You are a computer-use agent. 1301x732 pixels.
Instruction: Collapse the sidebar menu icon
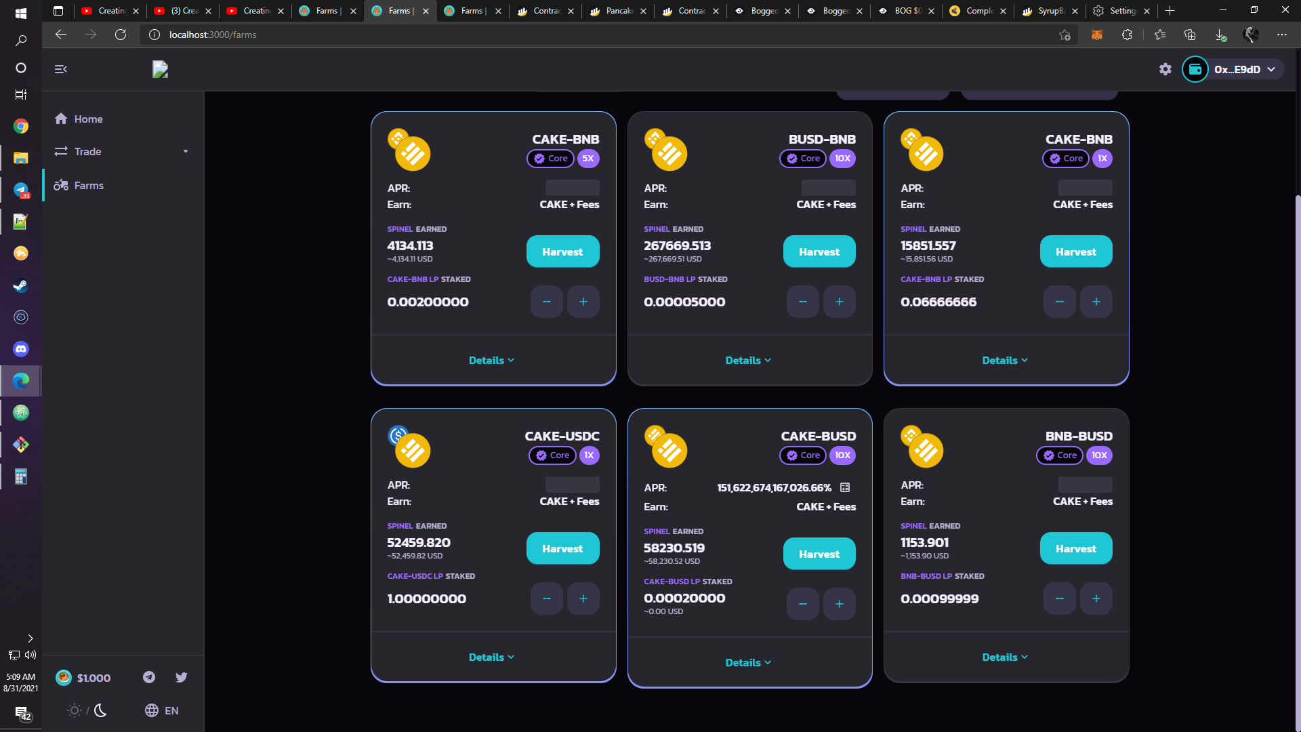(x=60, y=69)
